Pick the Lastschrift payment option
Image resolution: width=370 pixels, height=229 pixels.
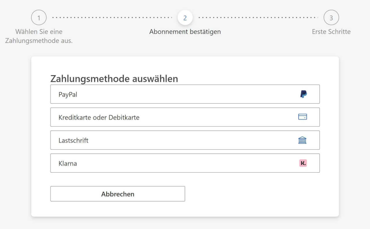[x=173, y=140]
